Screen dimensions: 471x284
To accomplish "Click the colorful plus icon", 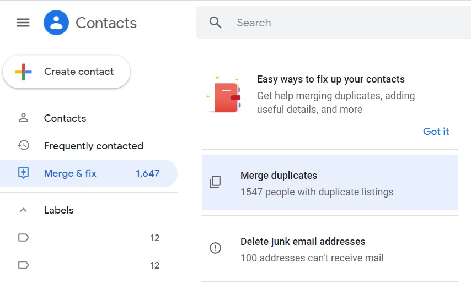I will (23, 72).
